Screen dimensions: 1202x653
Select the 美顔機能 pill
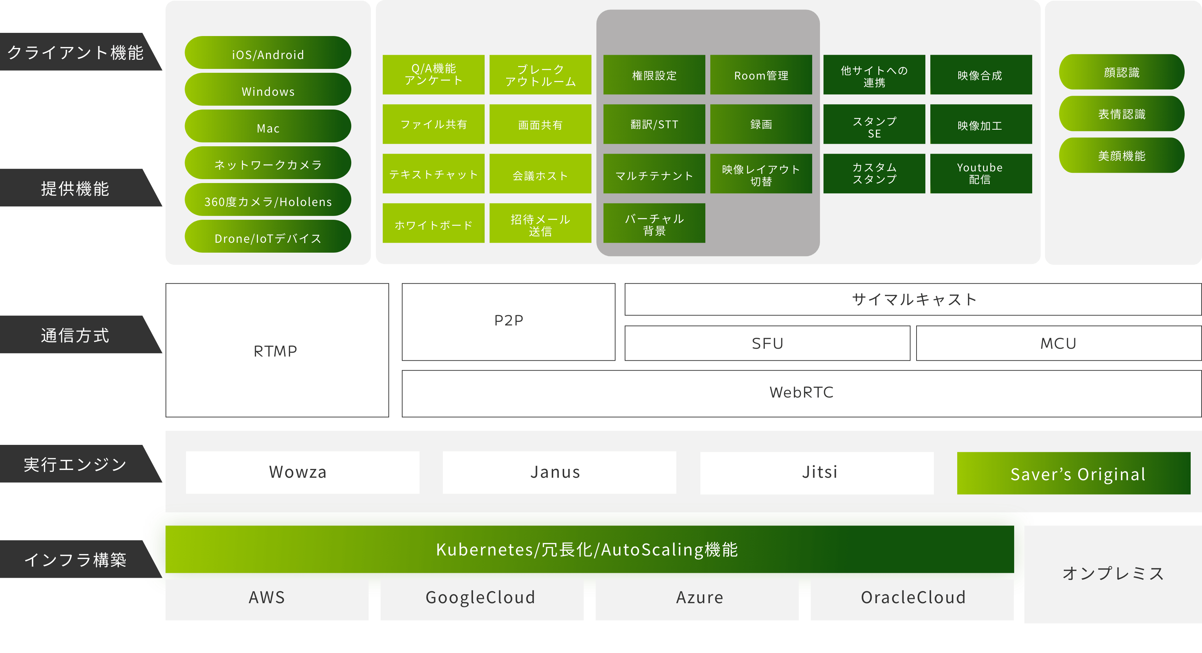[1121, 155]
